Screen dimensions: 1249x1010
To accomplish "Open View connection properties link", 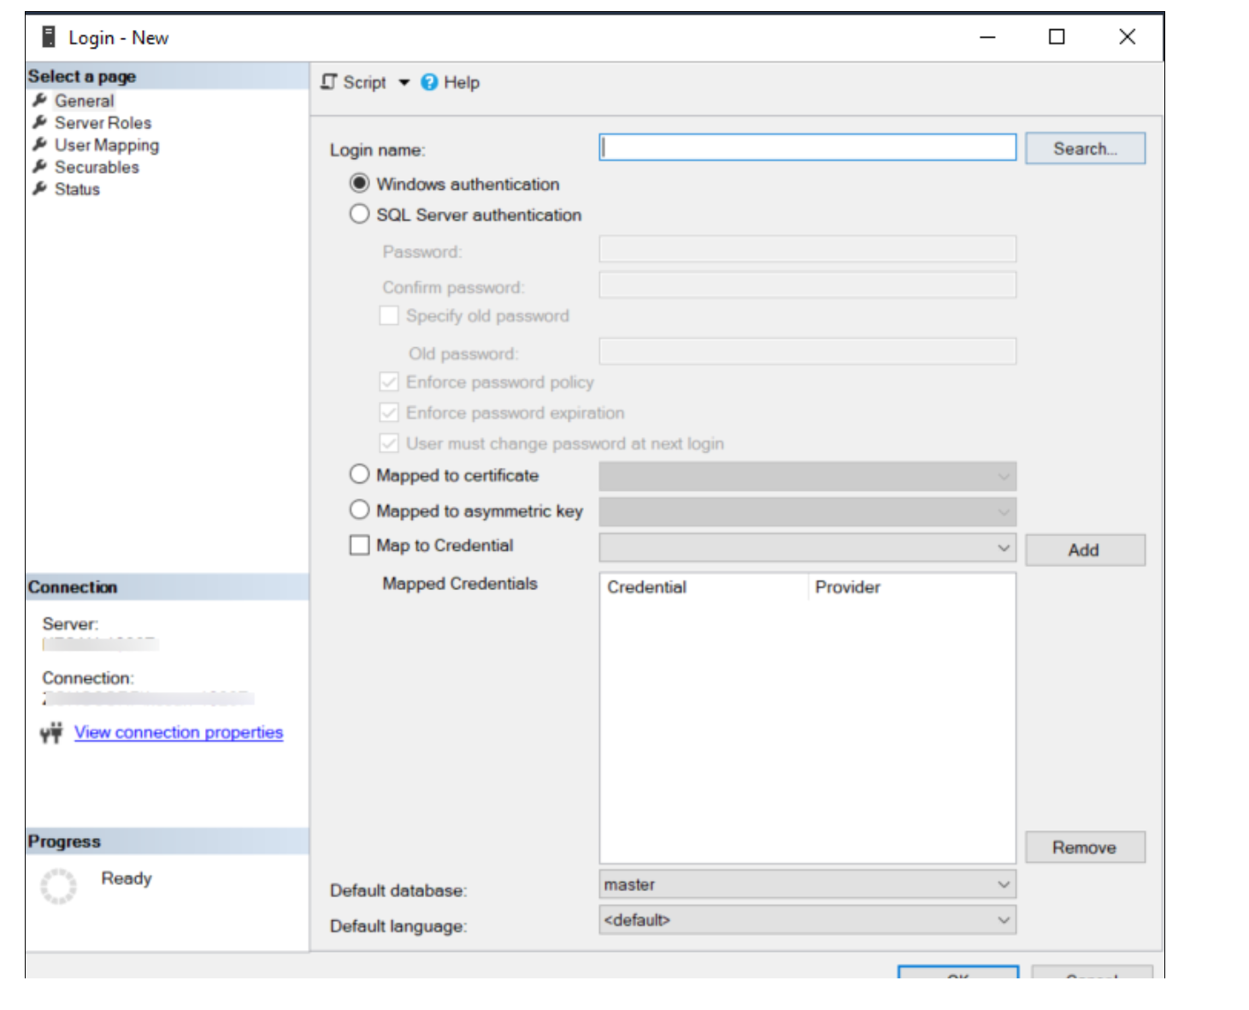I will point(178,733).
